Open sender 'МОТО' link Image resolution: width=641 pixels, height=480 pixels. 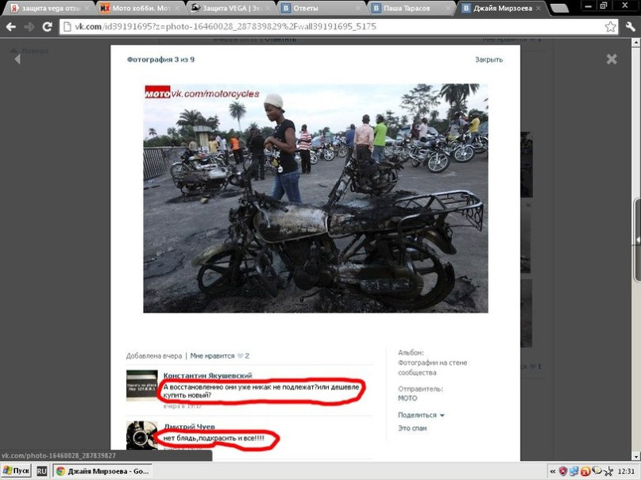coord(407,398)
